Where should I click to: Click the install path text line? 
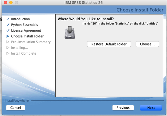tap(120, 24)
